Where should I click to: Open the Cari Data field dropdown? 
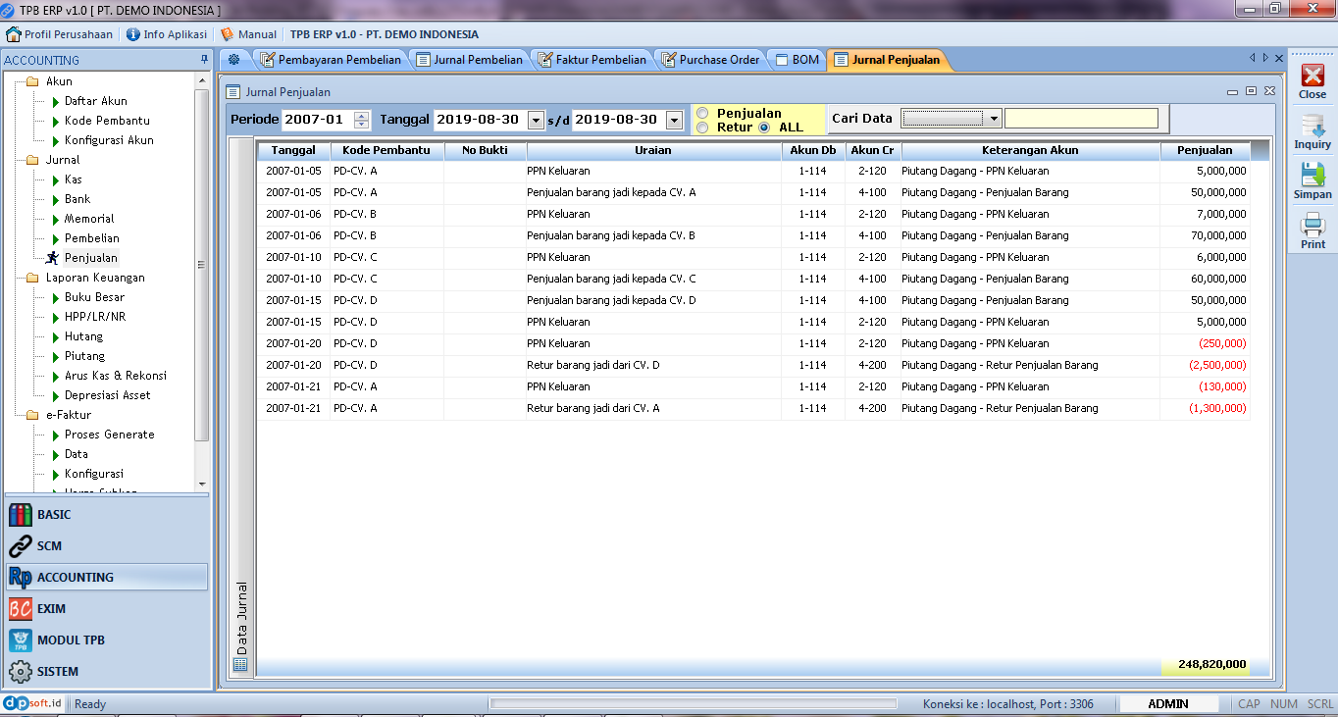994,119
